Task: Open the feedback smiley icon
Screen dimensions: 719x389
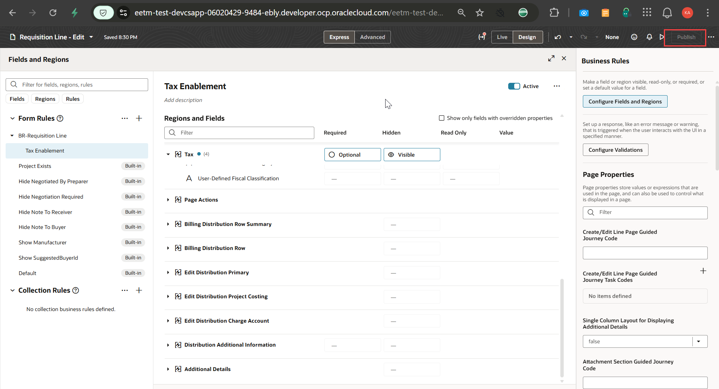Action: [x=634, y=37]
